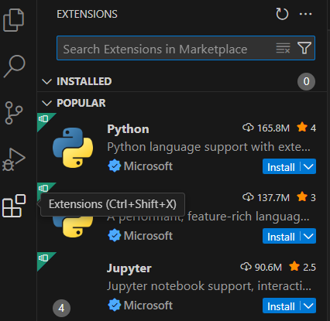The width and height of the screenshot is (330, 321).
Task: Click the Extensions icon in activity bar
Action: point(14,206)
